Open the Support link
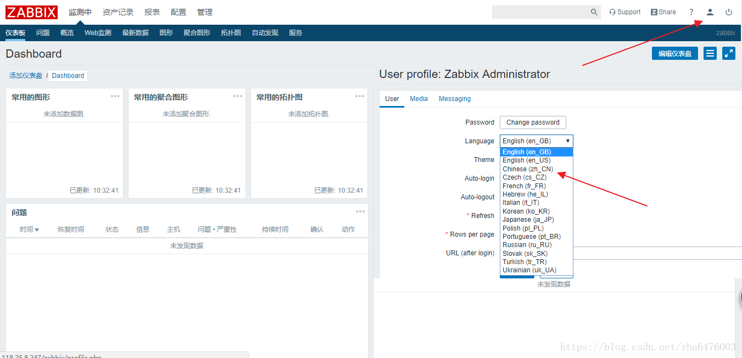The width and height of the screenshot is (742, 358). click(x=625, y=12)
